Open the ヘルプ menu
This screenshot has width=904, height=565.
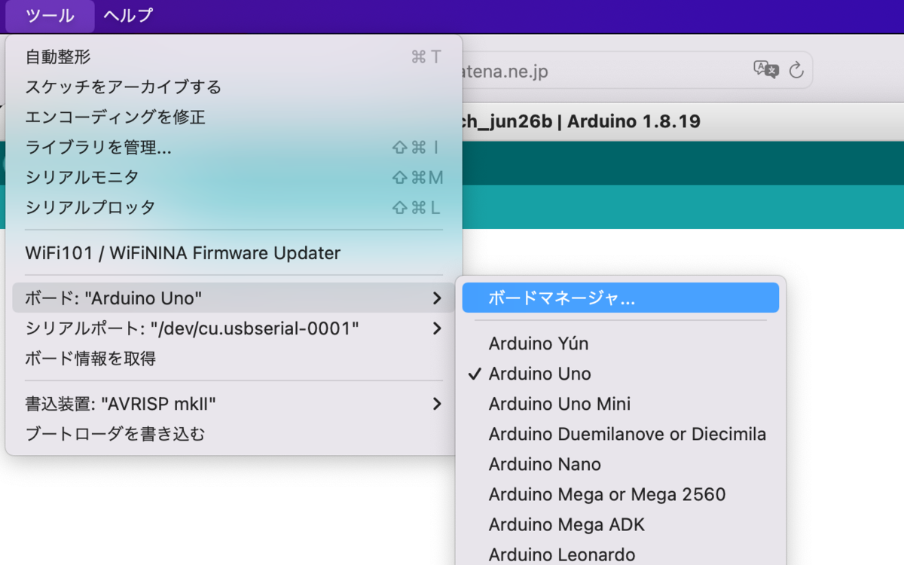coord(127,15)
